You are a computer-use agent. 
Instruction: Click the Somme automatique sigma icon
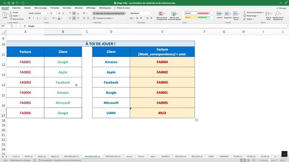pos(245,13)
